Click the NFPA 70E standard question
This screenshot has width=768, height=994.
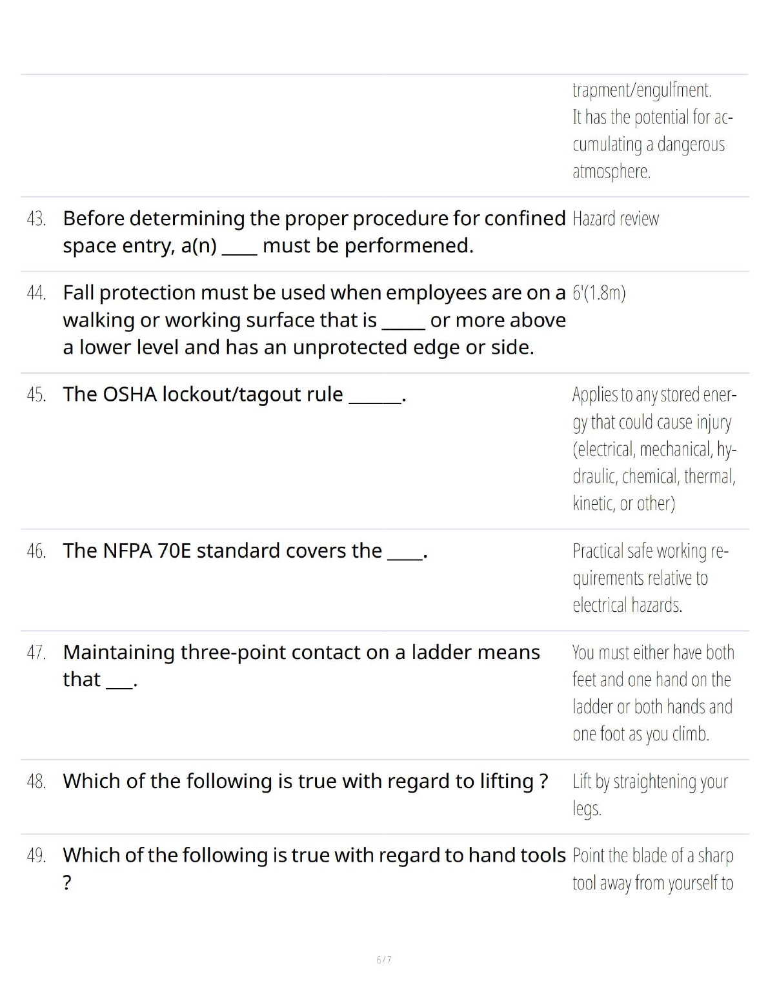245,551
